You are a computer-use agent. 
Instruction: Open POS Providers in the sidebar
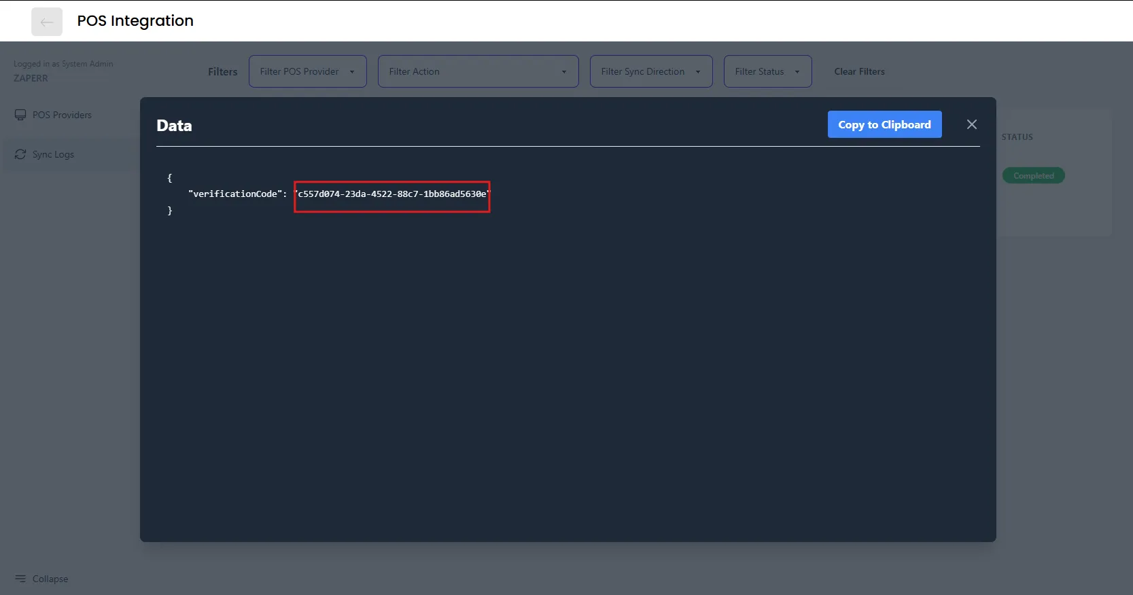coord(62,115)
